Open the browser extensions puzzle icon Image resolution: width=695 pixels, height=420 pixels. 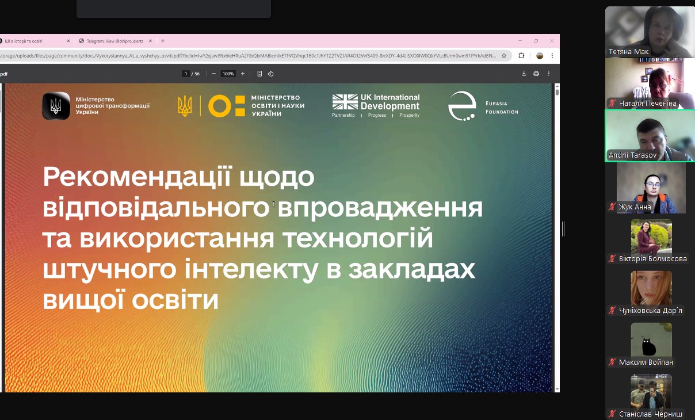[521, 56]
